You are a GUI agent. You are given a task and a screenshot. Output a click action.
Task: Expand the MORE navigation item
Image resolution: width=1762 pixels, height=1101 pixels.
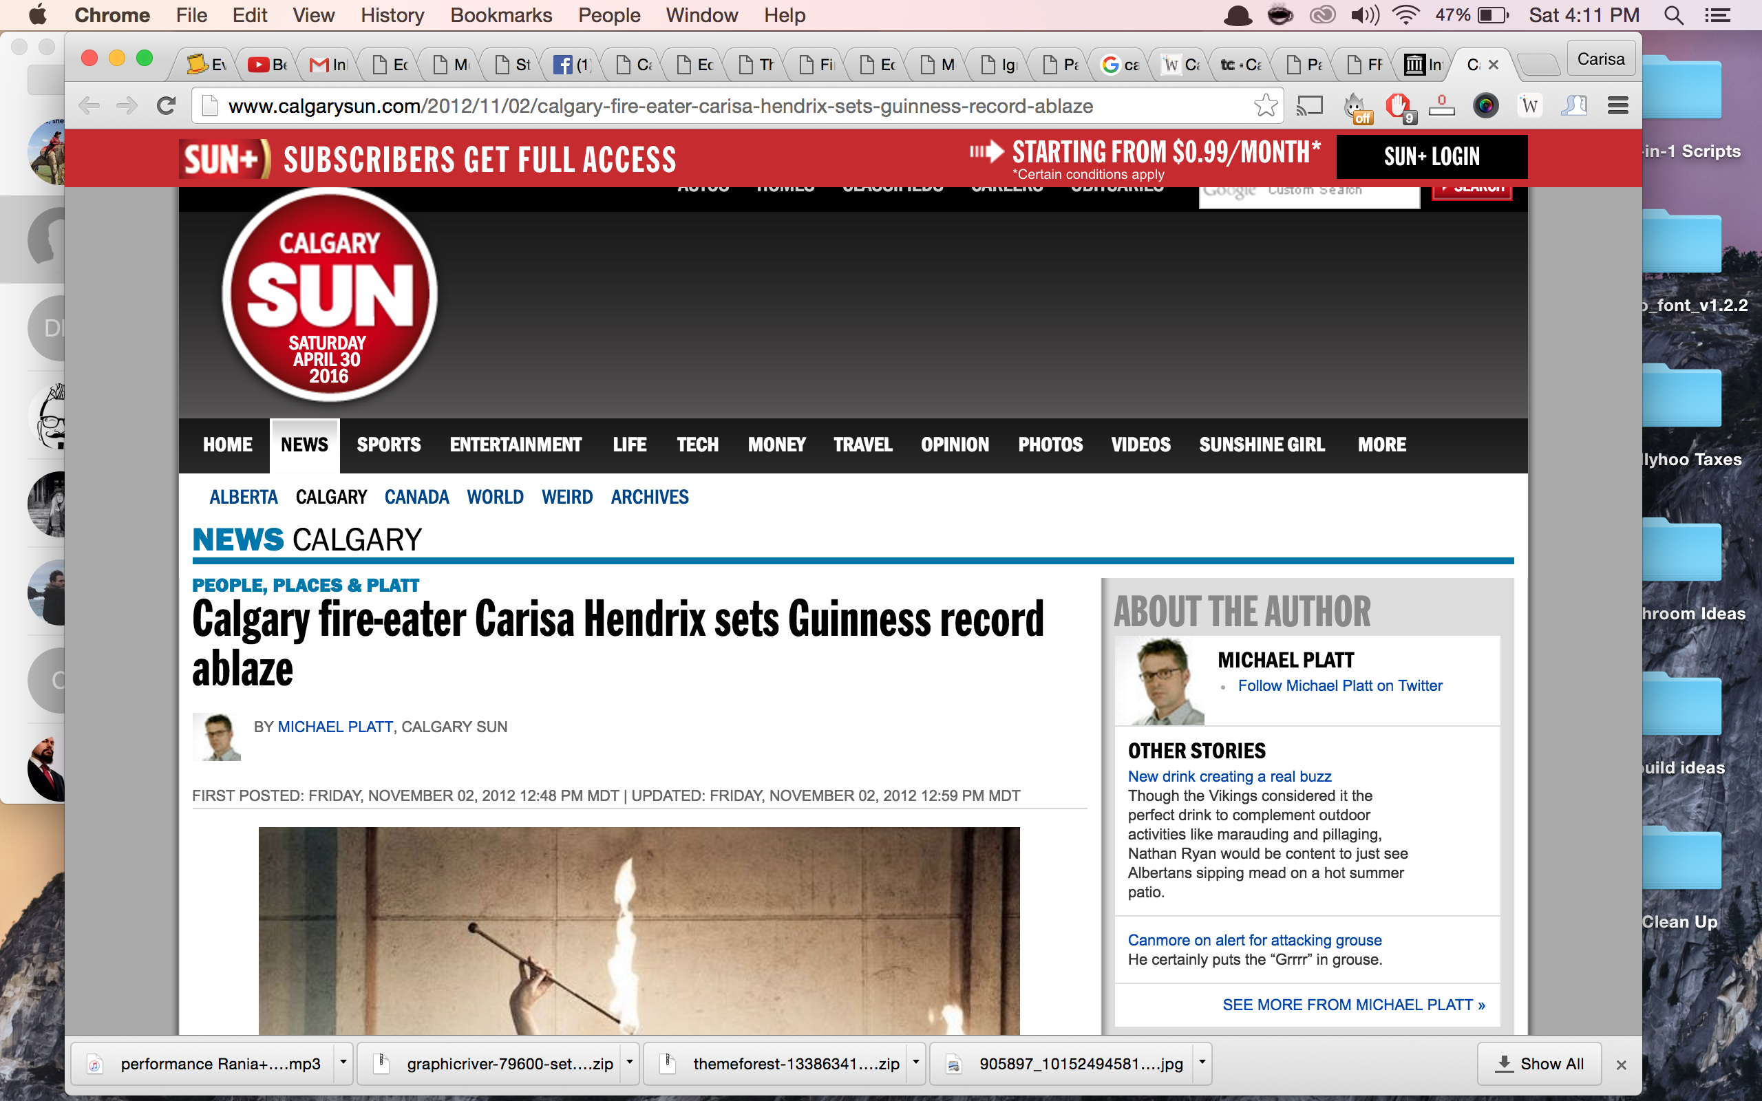click(1381, 445)
